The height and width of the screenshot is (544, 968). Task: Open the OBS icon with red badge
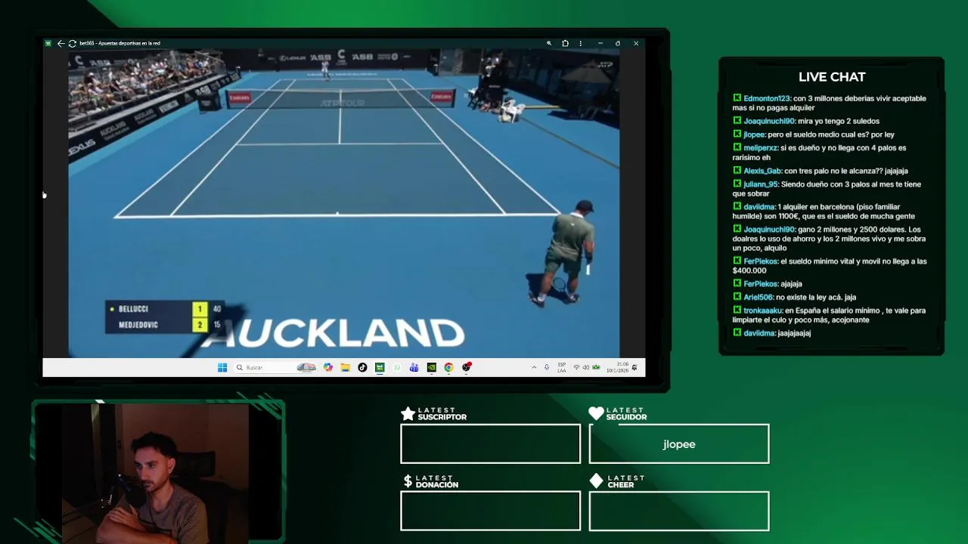(467, 367)
